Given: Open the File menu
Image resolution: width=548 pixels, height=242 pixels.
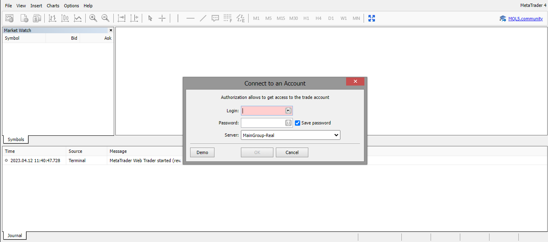Looking at the screenshot, I should coord(9,6).
